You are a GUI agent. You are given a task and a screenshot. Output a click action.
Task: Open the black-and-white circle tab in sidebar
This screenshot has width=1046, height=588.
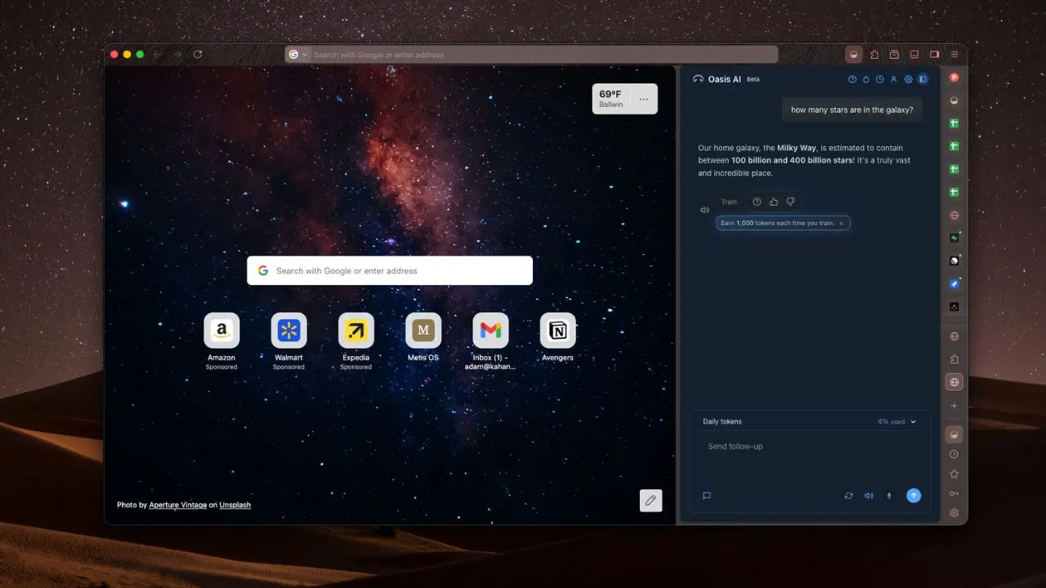954,261
